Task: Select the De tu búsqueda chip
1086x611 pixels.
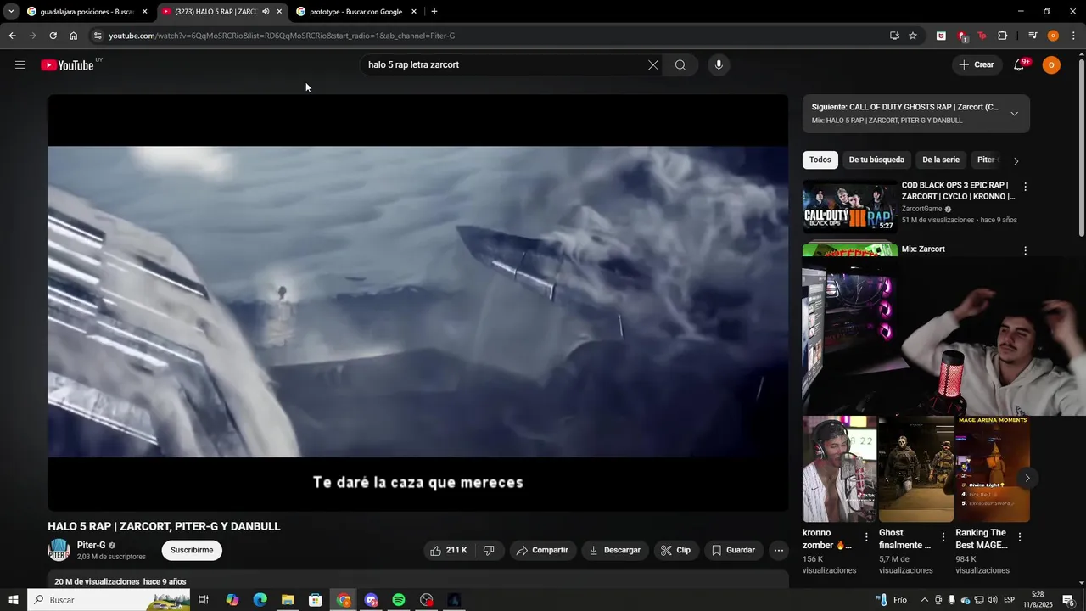Action: [x=876, y=160]
